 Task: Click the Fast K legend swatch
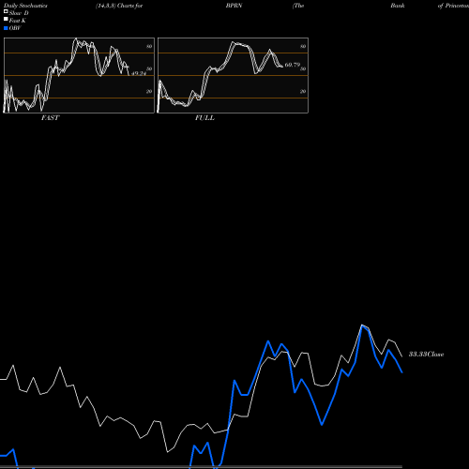pyautogui.click(x=6, y=19)
